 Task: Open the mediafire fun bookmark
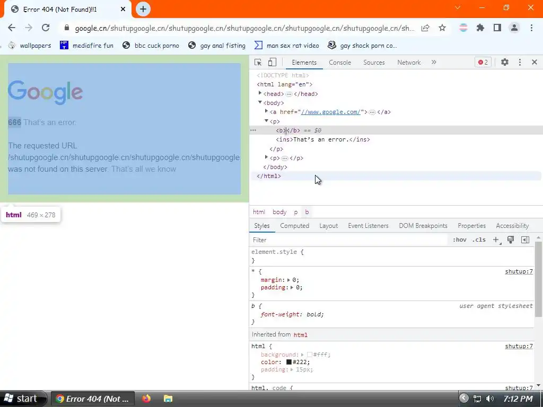[x=86, y=46]
